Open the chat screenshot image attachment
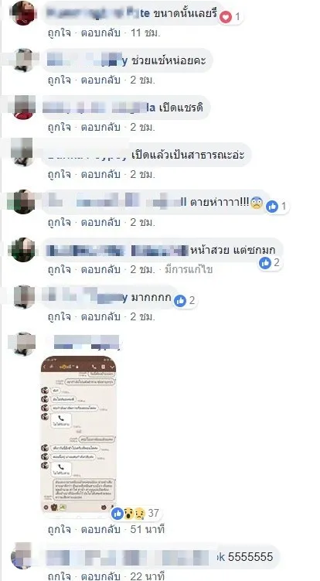This screenshot has height=581, width=320. pyautogui.click(x=79, y=435)
